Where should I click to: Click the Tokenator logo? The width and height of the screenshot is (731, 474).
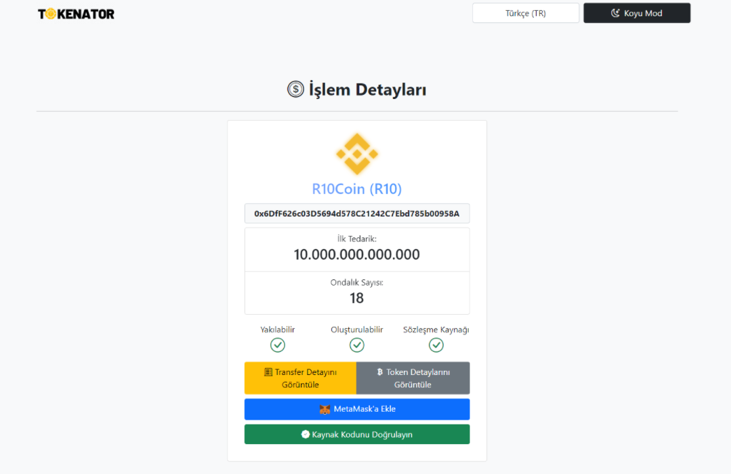coord(76,14)
